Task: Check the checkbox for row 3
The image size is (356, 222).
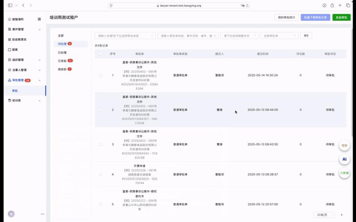Action: [x=101, y=144]
